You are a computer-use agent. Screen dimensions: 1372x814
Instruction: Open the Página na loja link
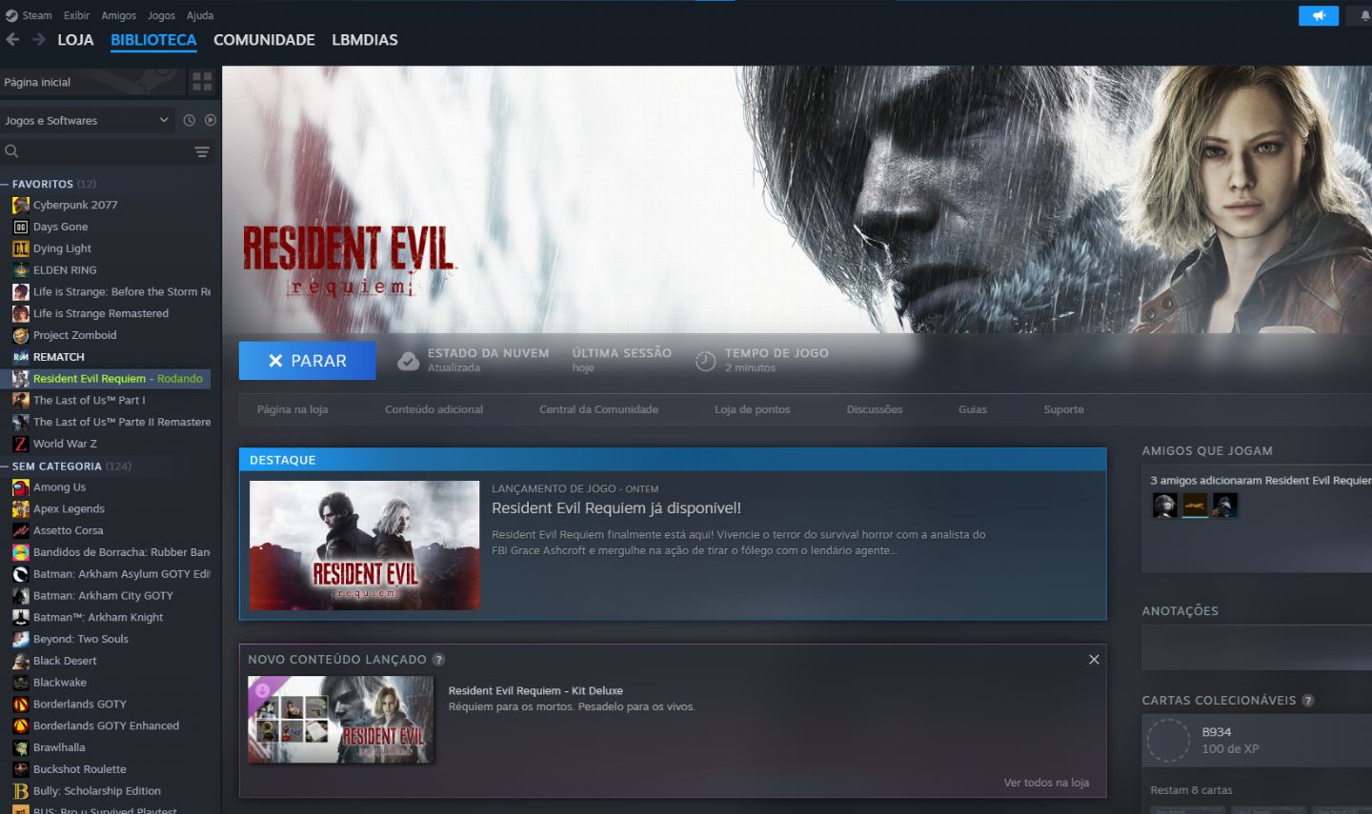(293, 409)
